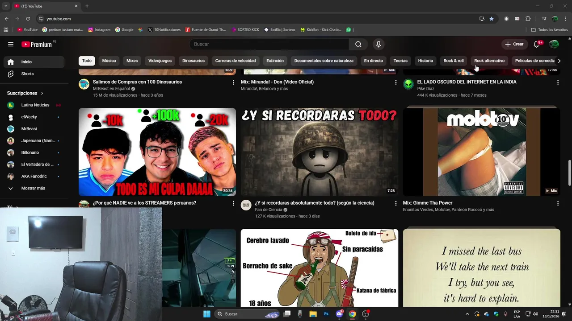Viewport: 572px width, 321px height.
Task: Bookmark this page with the star icon
Action: 492,19
